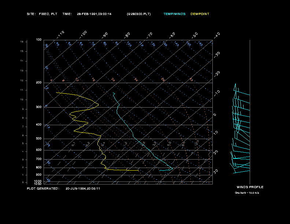The height and width of the screenshot is (224, 290).
Task: Click the 200 pressure level label
Action: (39, 83)
